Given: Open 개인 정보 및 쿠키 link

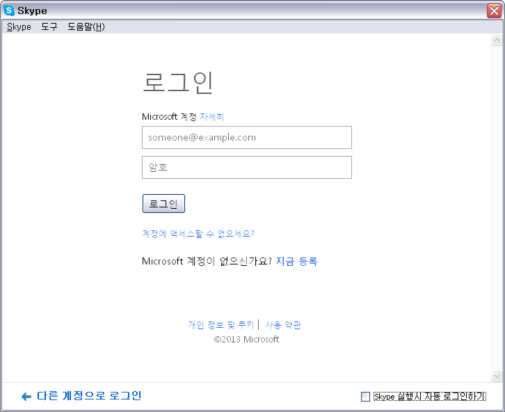Looking at the screenshot, I should (x=221, y=325).
